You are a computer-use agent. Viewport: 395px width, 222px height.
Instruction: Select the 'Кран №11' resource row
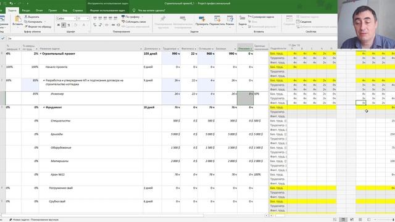57,175
